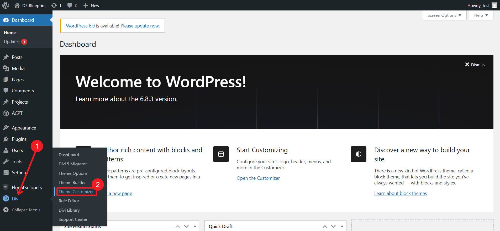This screenshot has width=500, height=231.
Task: Click the Divi logo icon in sidebar
Action: pyautogui.click(x=6, y=199)
